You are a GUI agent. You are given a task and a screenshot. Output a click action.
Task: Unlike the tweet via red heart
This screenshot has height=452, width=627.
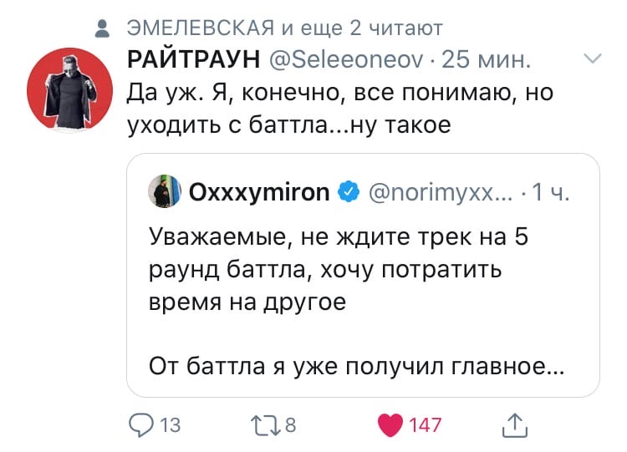[391, 424]
